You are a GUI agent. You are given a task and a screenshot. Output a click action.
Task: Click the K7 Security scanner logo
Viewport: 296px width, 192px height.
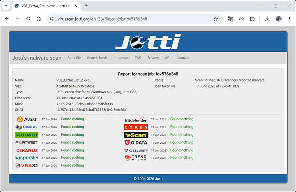pos(136,150)
